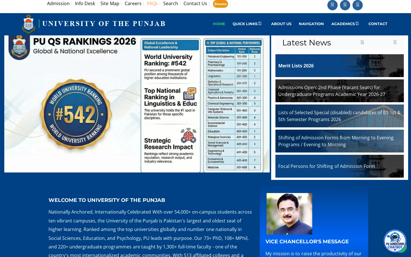Click the Latest News heading
The image size is (411, 257).
(x=307, y=43)
